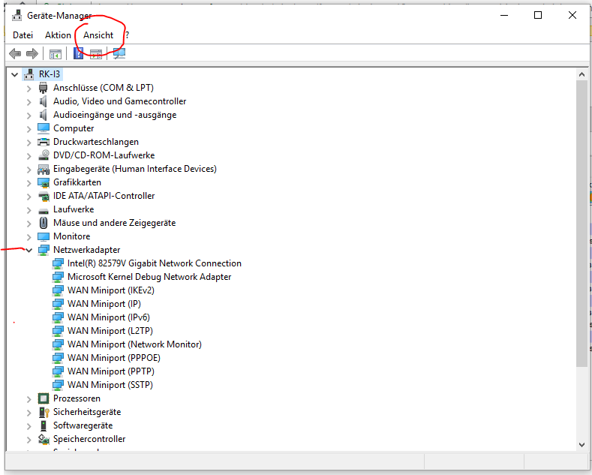
Task: Select the Eingabegeräte (Human Interface Devices) label
Action: (x=135, y=169)
